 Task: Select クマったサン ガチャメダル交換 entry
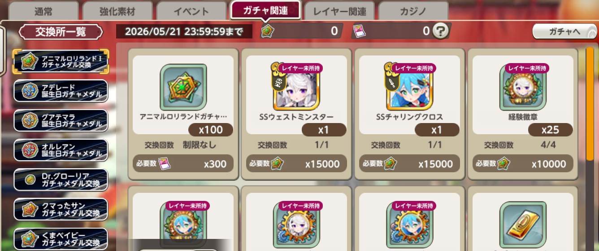point(61,209)
